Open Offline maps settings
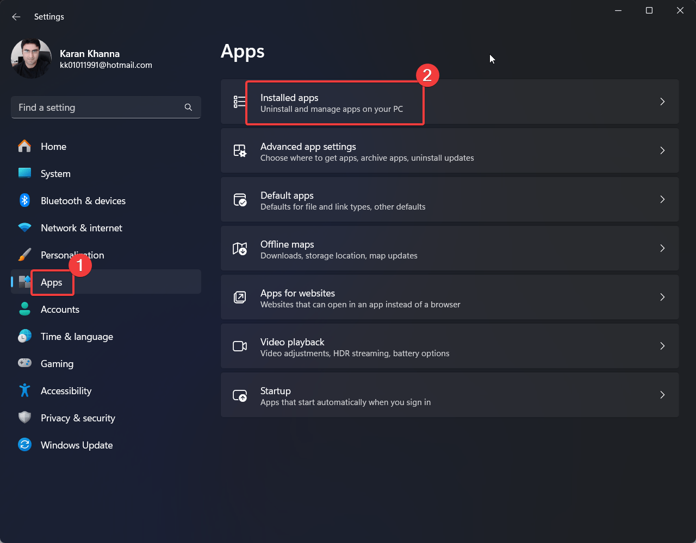The height and width of the screenshot is (543, 696). 450,248
